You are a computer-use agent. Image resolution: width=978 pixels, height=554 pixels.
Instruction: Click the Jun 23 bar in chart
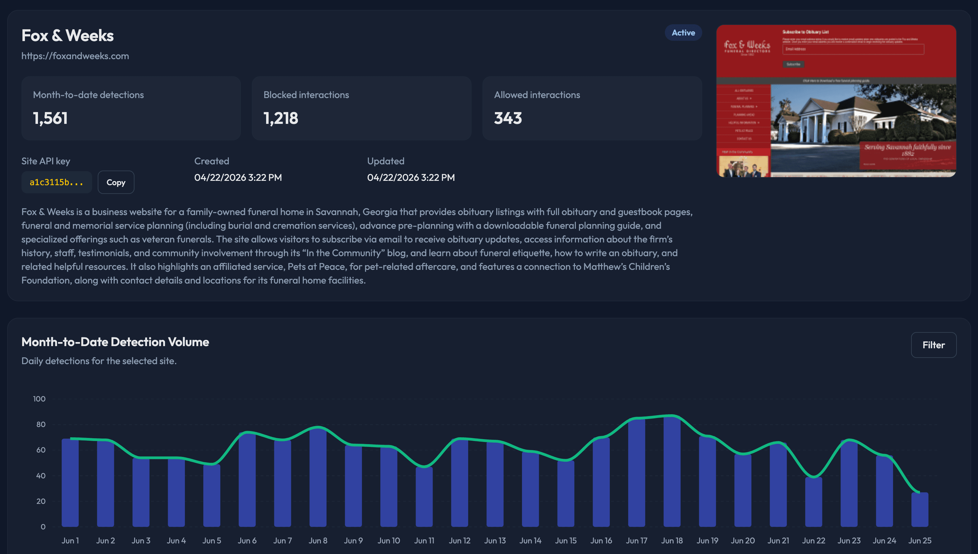coord(849,483)
